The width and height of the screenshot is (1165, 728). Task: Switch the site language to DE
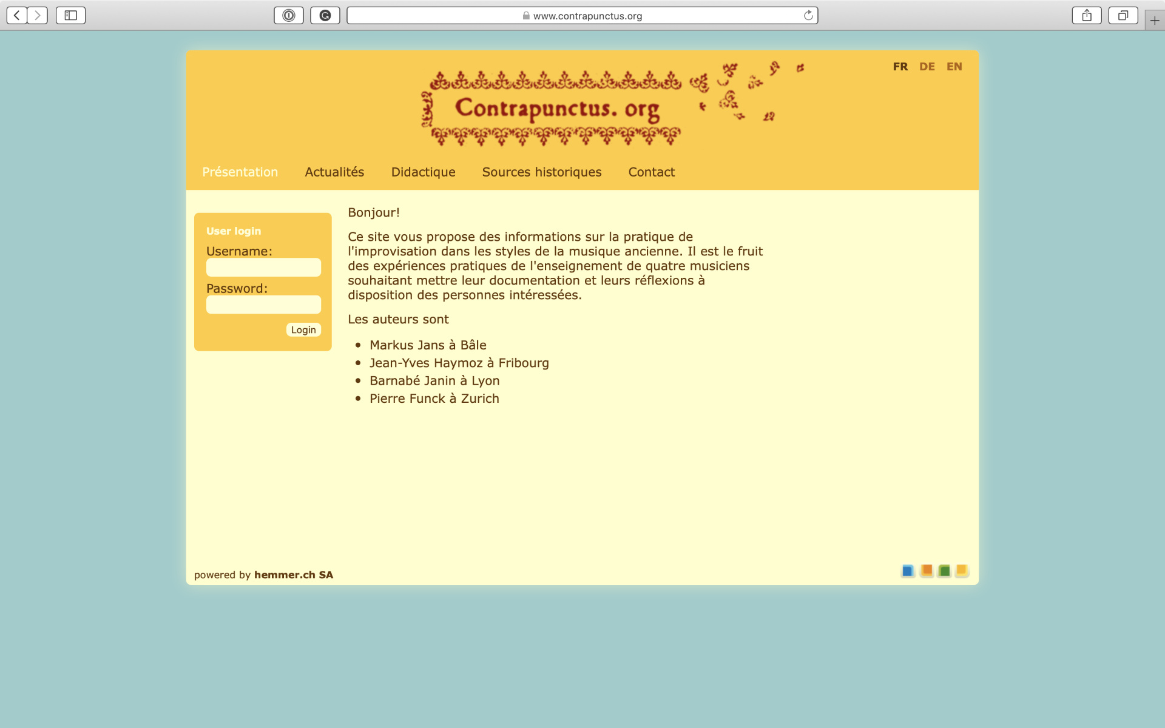point(927,67)
